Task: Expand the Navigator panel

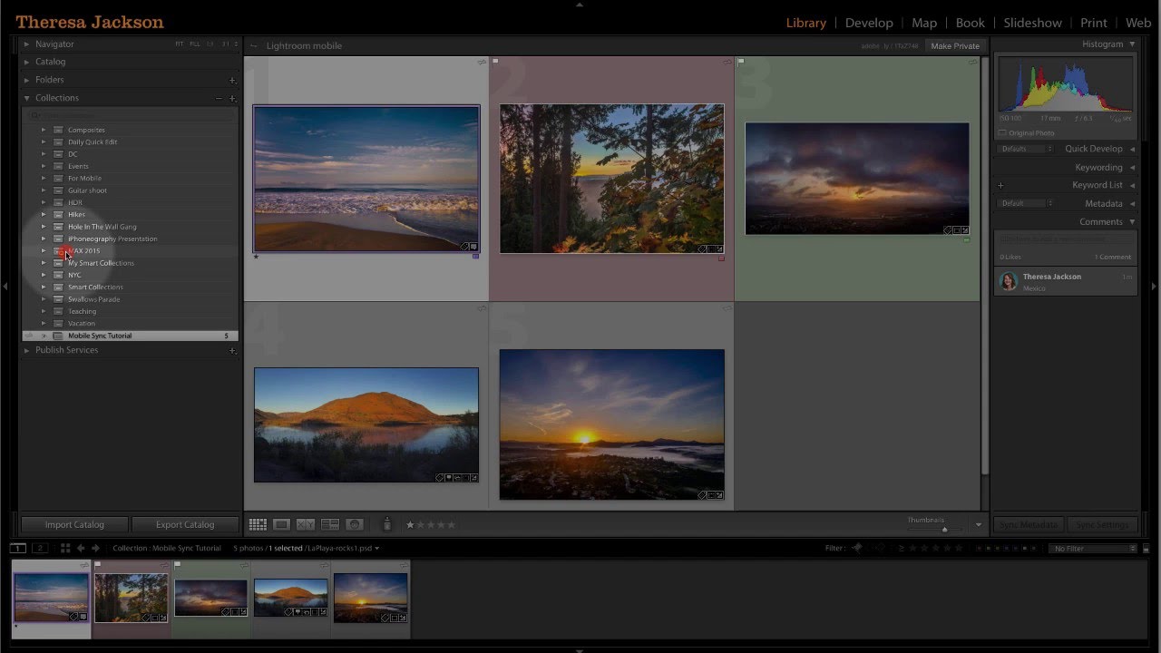Action: tap(26, 44)
